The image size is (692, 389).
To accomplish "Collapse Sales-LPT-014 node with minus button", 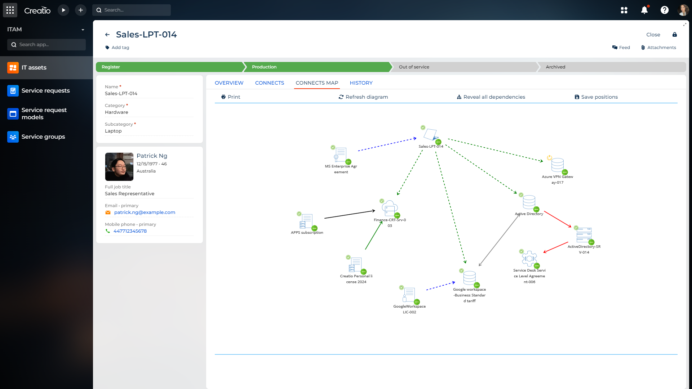I will coord(438,142).
